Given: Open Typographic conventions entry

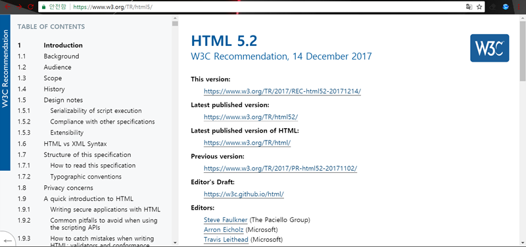Looking at the screenshot, I should [x=86, y=177].
